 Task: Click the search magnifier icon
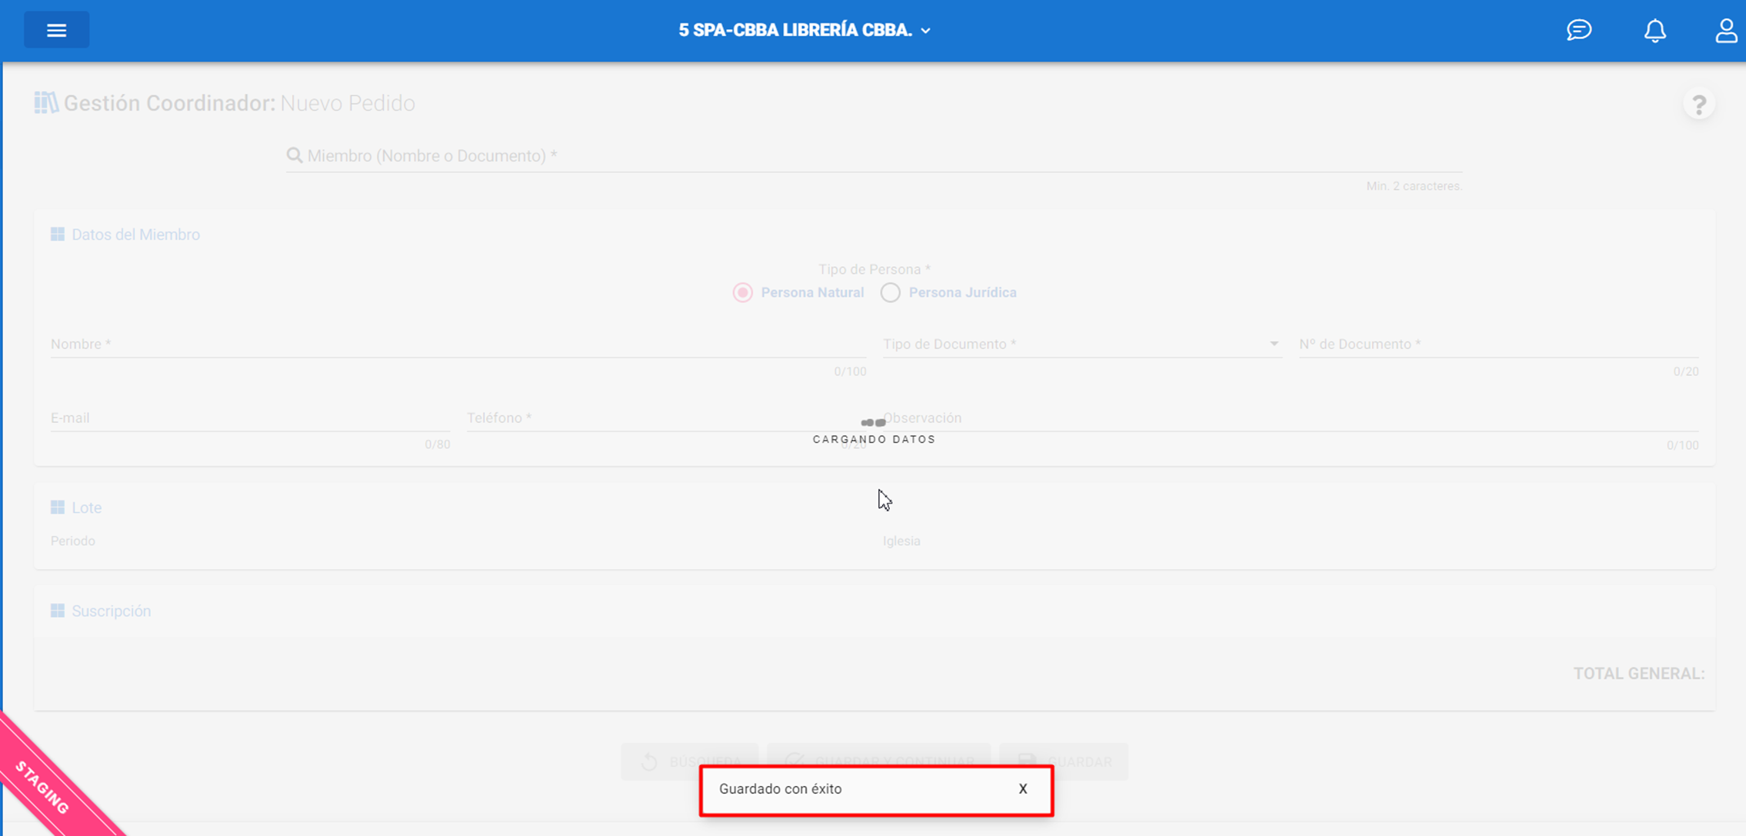click(x=294, y=155)
